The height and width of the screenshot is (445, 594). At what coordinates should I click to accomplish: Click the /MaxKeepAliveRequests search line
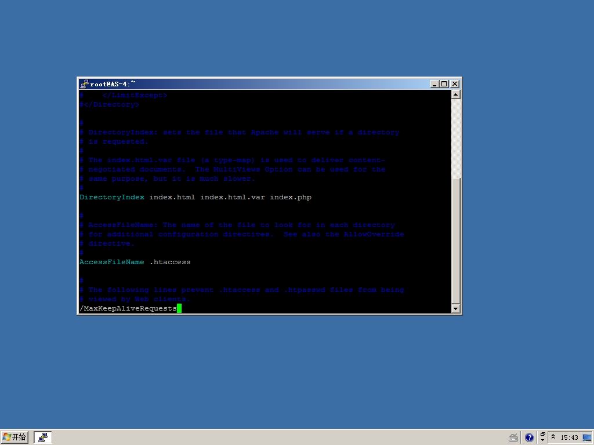click(x=128, y=308)
